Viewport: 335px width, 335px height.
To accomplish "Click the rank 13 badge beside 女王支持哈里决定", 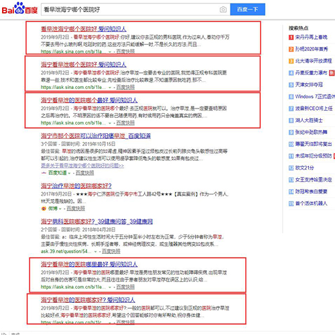I will (291, 180).
